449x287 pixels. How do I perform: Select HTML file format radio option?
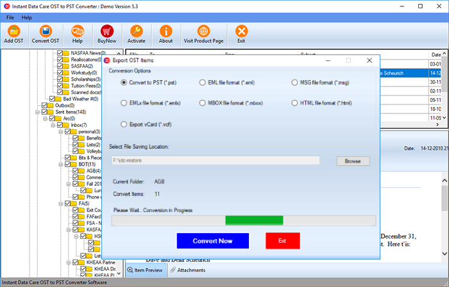tap(294, 103)
